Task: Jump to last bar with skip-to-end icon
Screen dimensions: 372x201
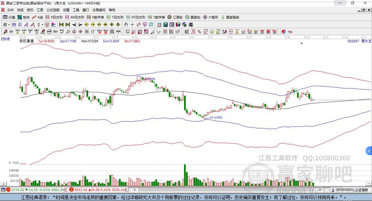Action: (68, 25)
